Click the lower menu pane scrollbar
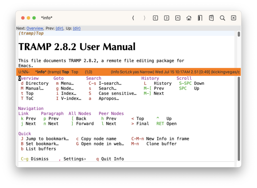Image resolution: width=257 pixels, height=188 pixels. click(239, 119)
